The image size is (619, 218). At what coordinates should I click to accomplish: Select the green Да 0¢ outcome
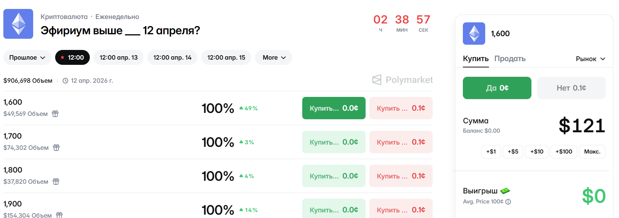497,88
